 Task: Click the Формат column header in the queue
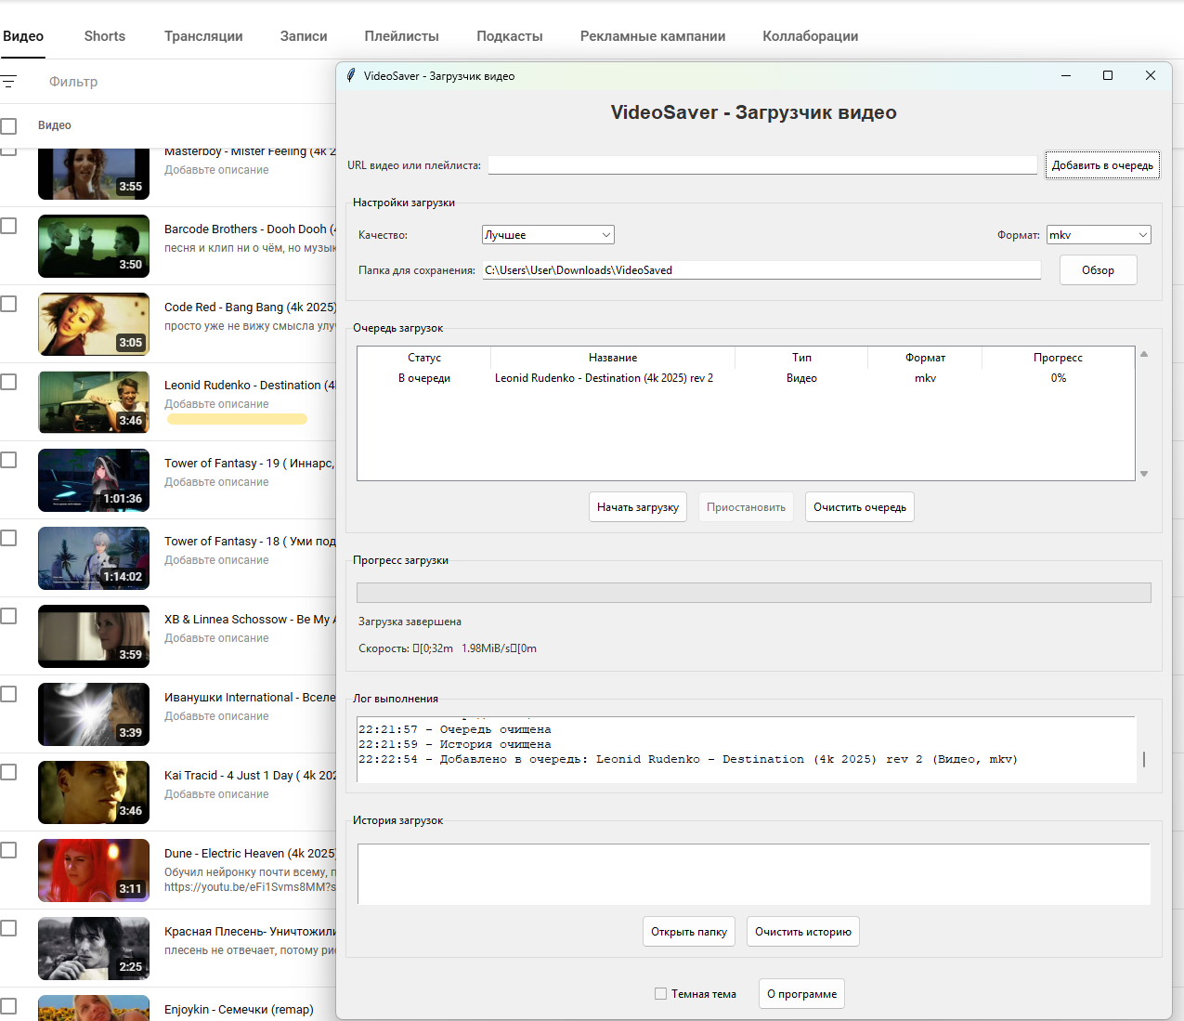[925, 358]
